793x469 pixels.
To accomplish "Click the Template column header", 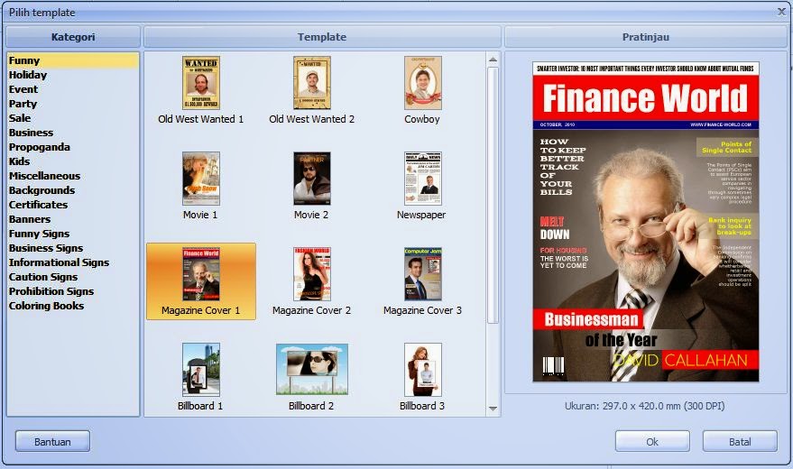I will [322, 37].
